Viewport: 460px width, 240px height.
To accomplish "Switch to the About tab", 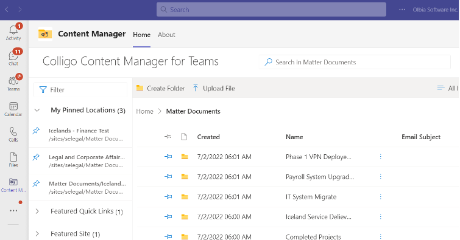I will click(166, 35).
